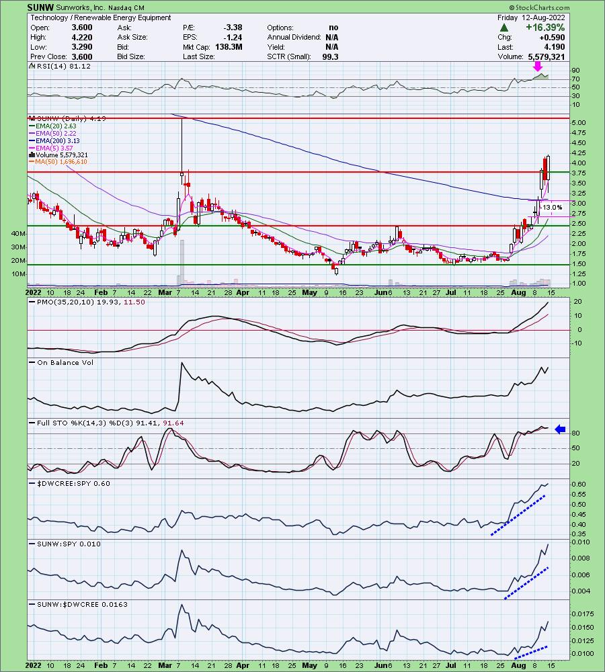
Task: Select the EMA(5) 3.57 legend entry
Action: pos(51,148)
